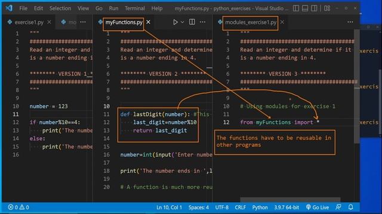Image resolution: width=382 pixels, height=214 pixels.
Task: Click 'number=int(input(' line in myFunctions.py
Action: (x=166, y=155)
